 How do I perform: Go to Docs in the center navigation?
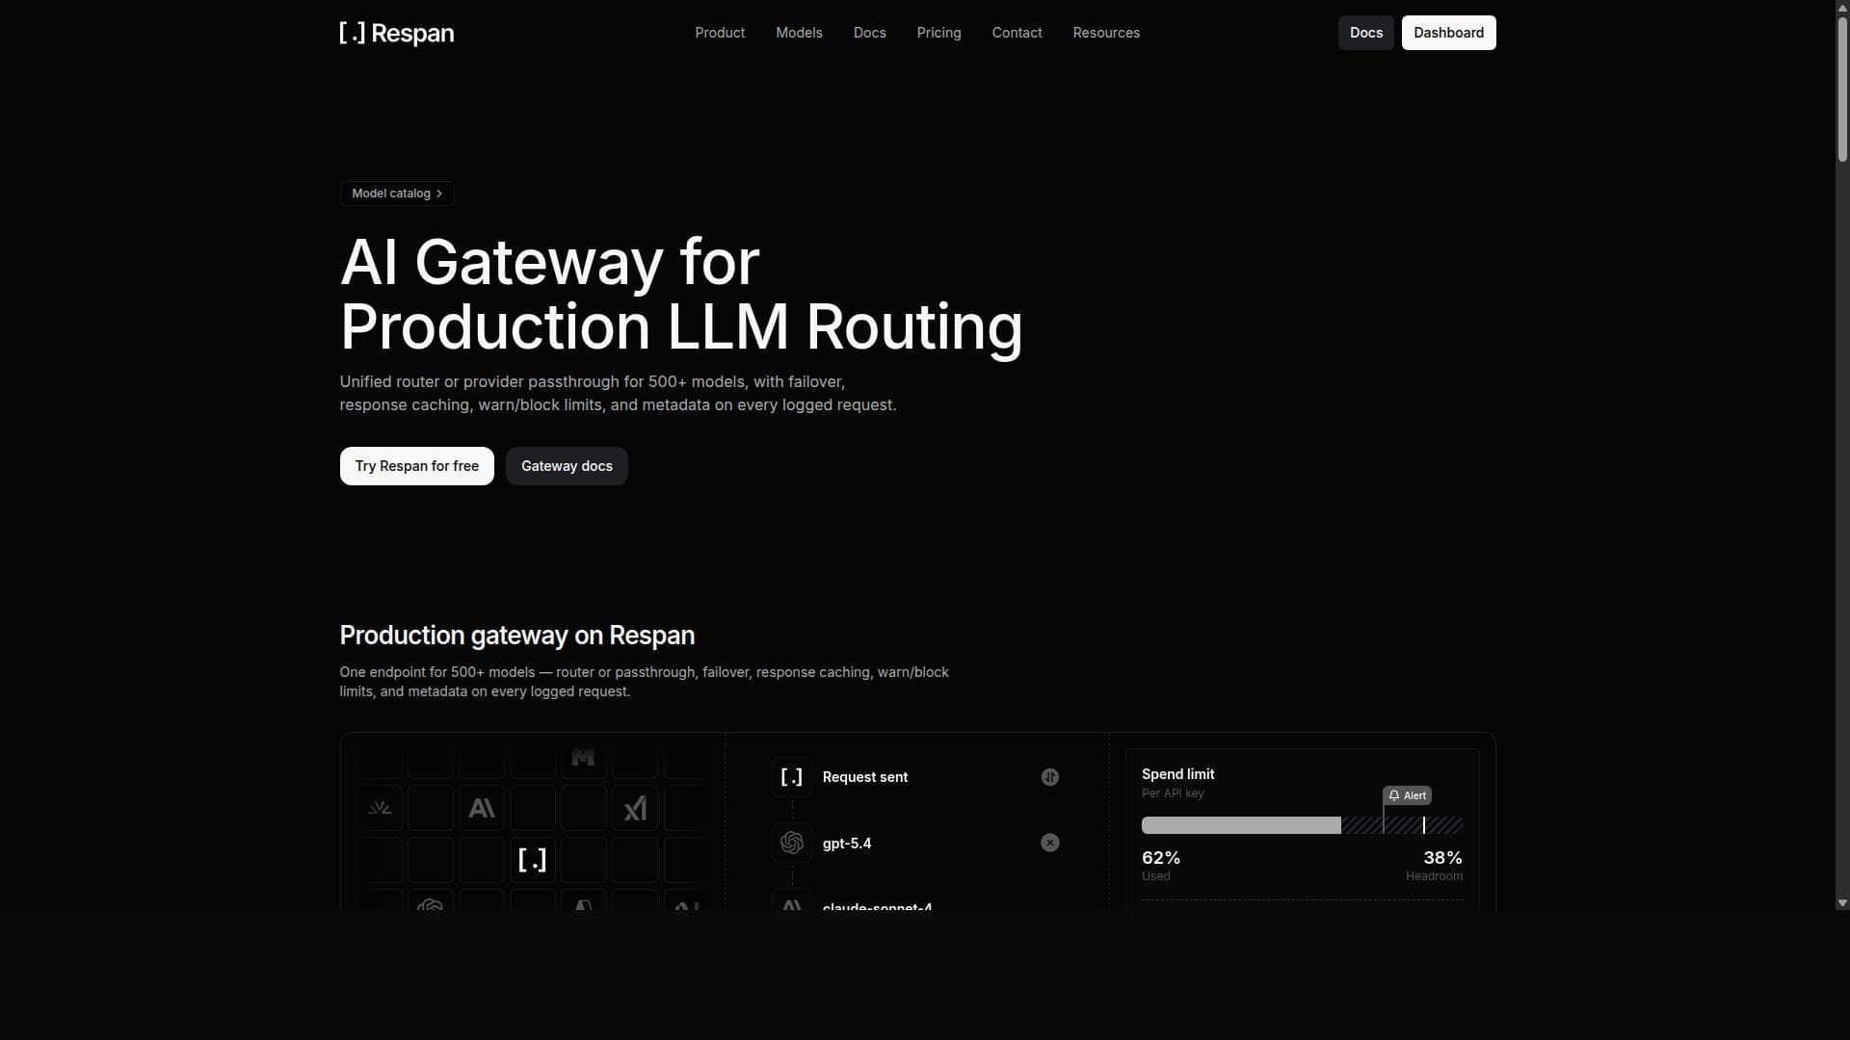pyautogui.click(x=869, y=33)
